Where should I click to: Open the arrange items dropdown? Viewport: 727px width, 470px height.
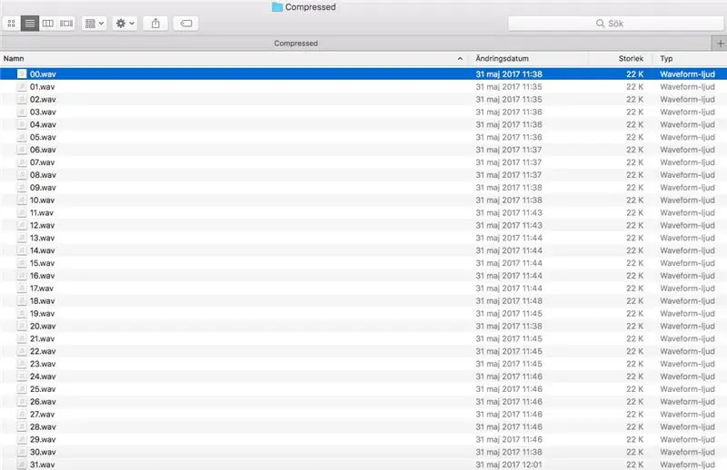pyautogui.click(x=95, y=24)
